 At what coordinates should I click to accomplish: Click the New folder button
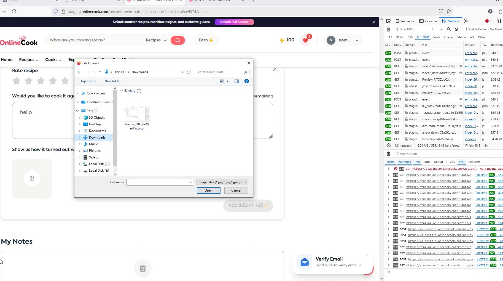point(112,81)
